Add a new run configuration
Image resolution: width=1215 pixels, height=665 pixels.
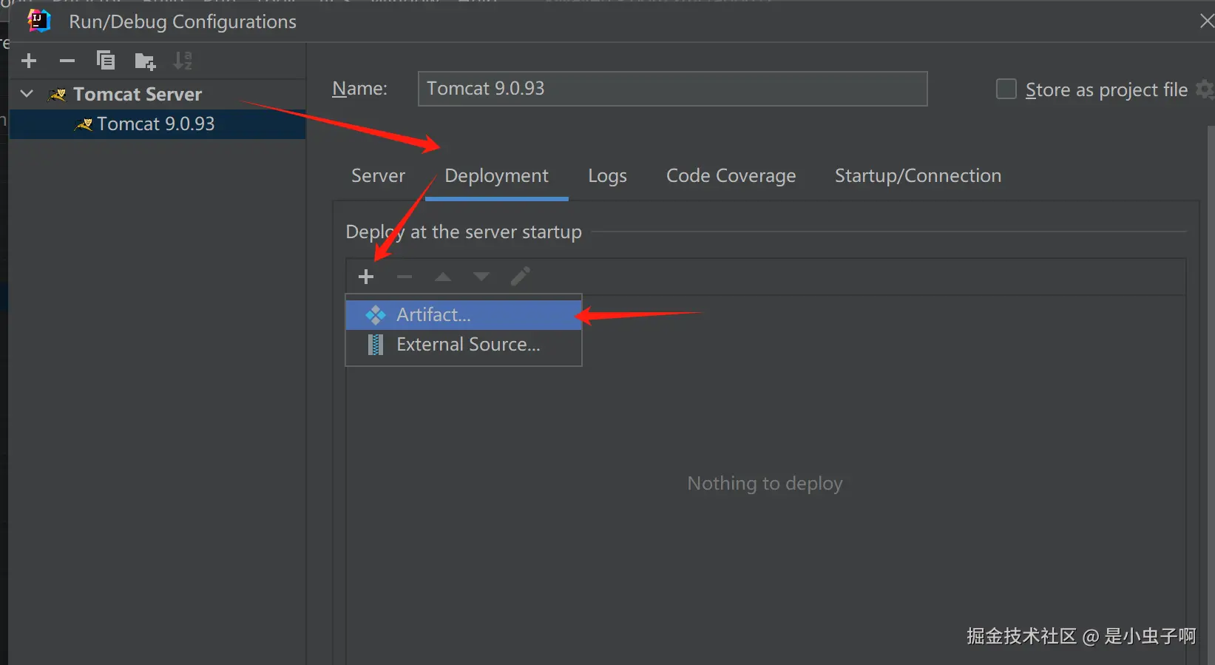click(x=29, y=61)
